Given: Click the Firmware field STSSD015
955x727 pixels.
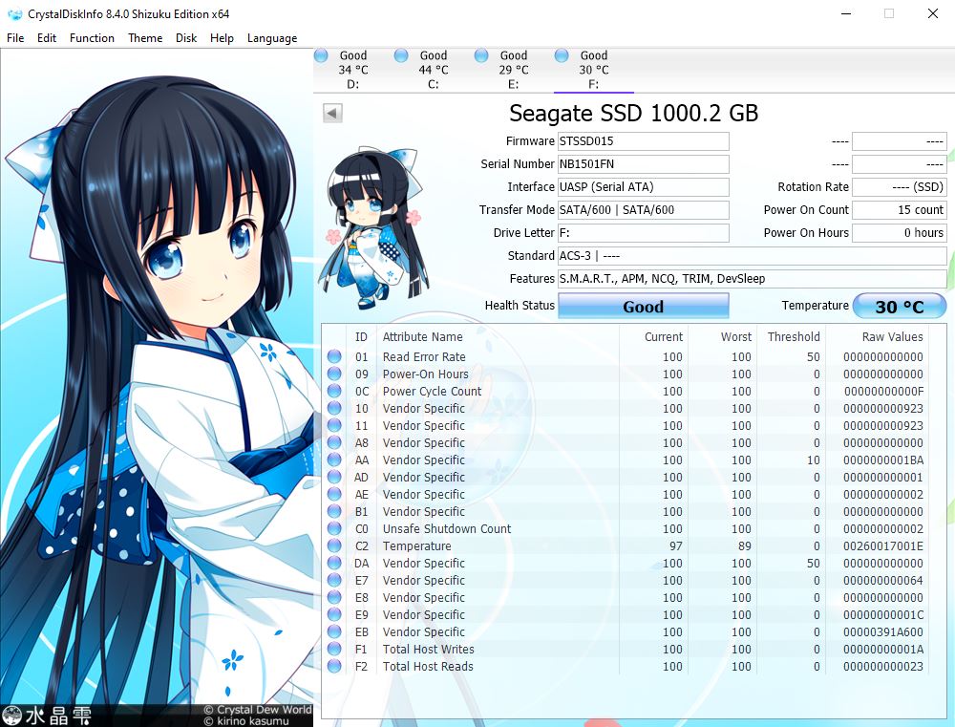Looking at the screenshot, I should pyautogui.click(x=643, y=141).
